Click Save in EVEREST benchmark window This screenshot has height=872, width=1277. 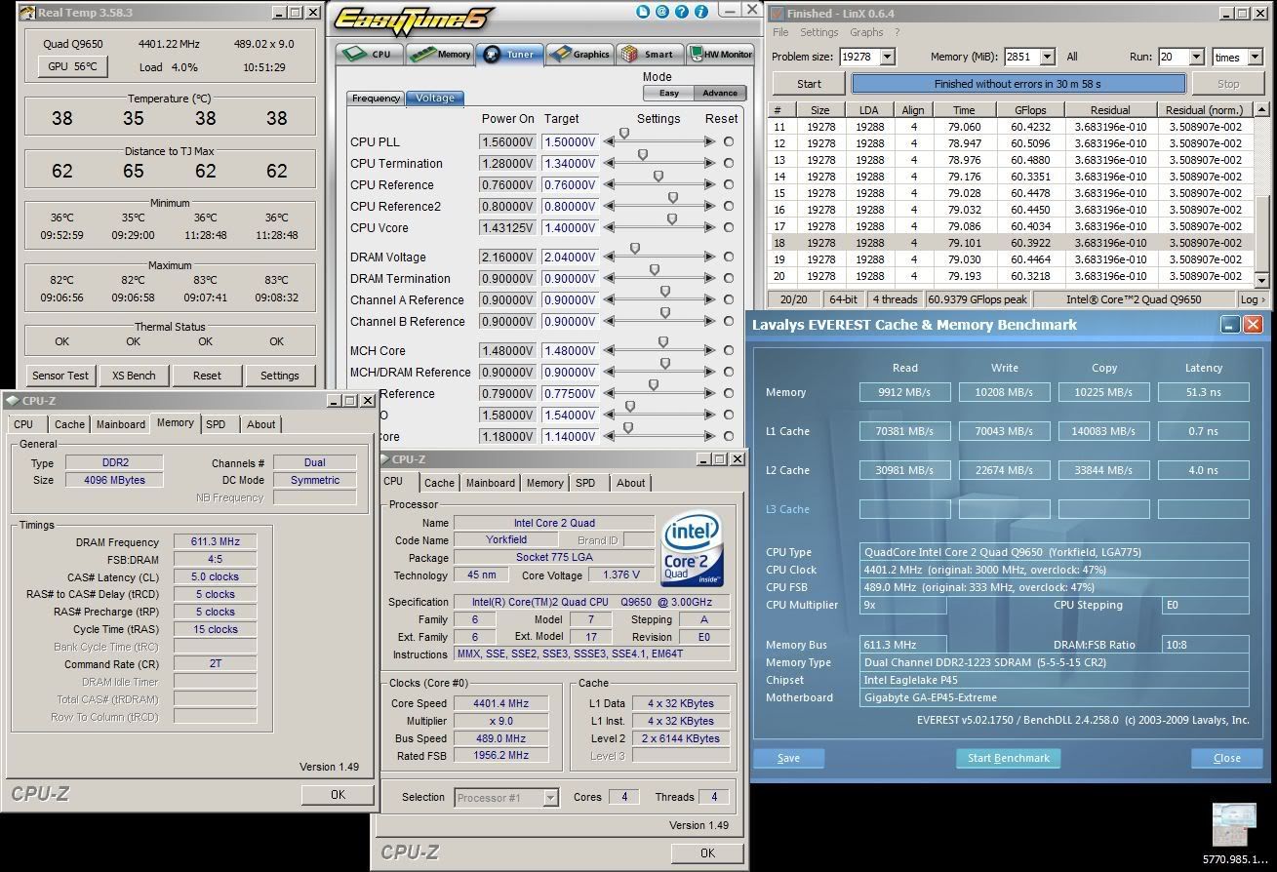coord(788,758)
